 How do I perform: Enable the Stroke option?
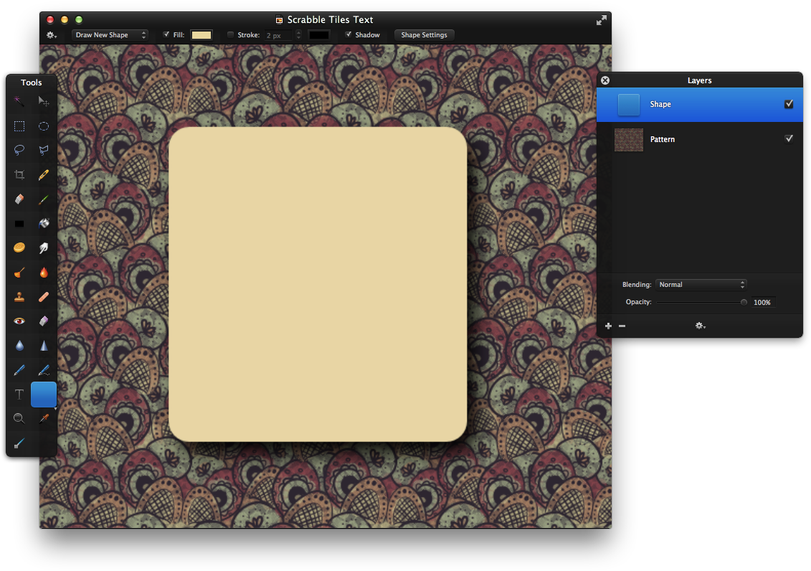pyautogui.click(x=230, y=34)
